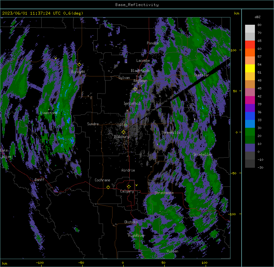Viewport: 274px width, 267px height.
Task: Select the RedDeer city label
Action: [x=140, y=81]
